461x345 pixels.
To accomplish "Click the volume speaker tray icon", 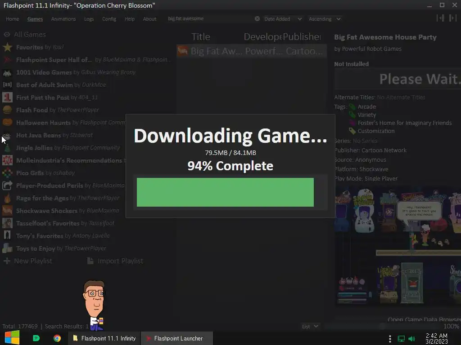I will (412, 339).
